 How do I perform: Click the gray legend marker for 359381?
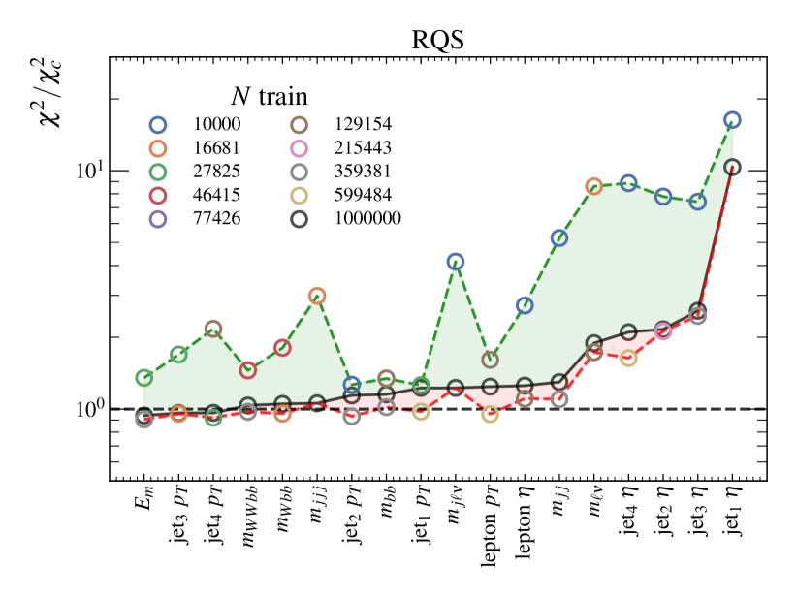[x=300, y=172]
